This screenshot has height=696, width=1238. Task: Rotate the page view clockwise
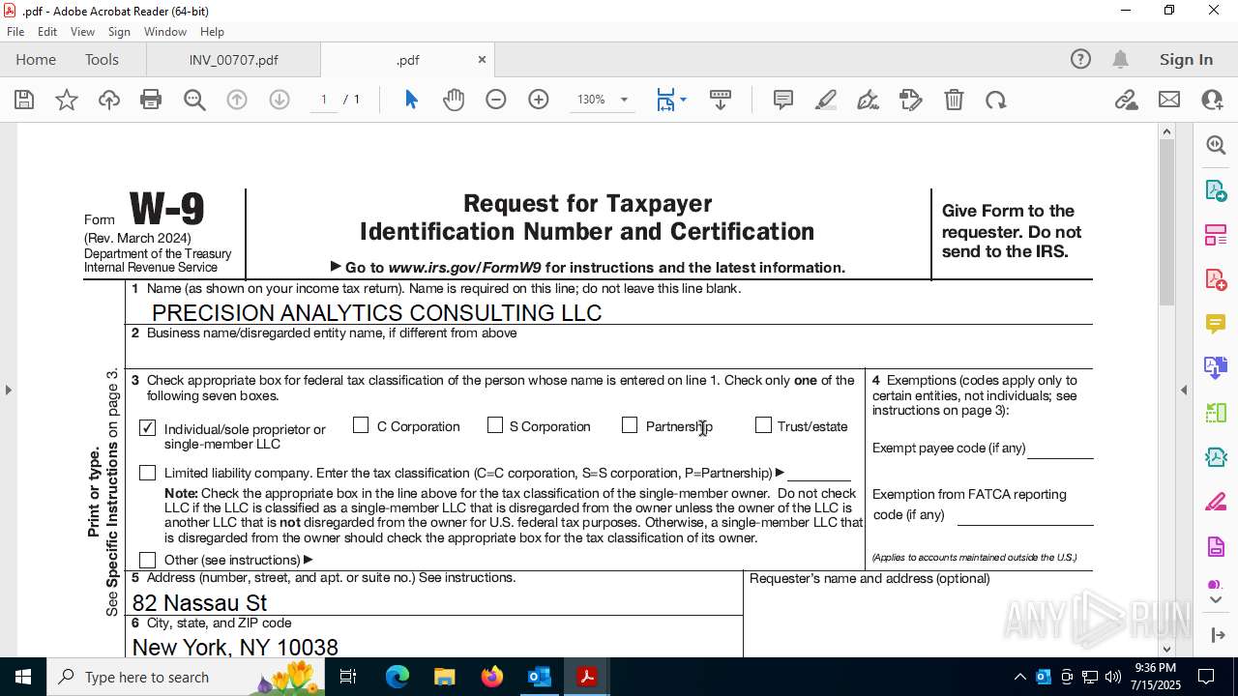click(996, 100)
